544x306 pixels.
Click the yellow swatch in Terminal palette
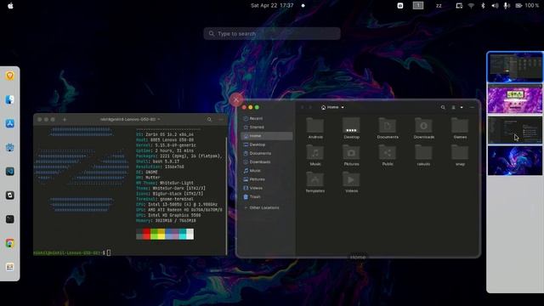(161, 234)
